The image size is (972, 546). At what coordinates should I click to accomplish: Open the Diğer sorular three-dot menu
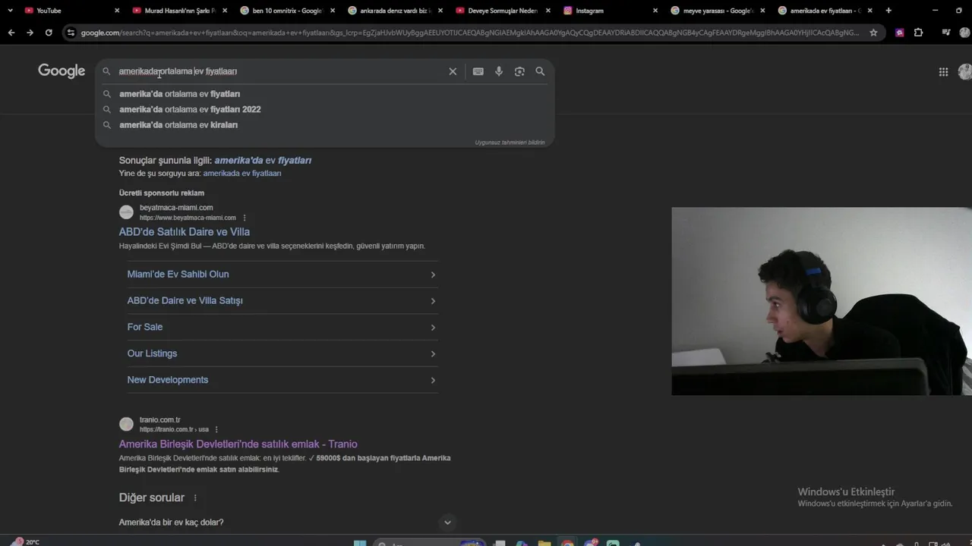(195, 498)
